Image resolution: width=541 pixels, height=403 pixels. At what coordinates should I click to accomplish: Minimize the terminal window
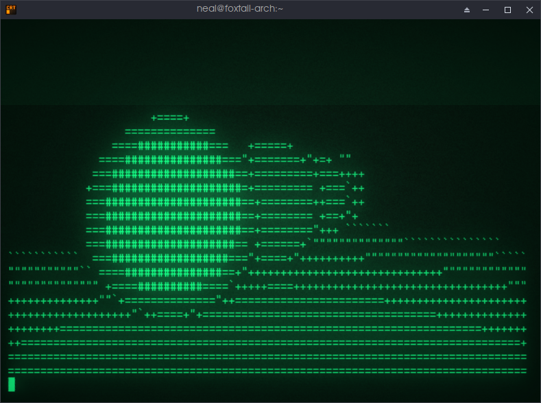485,10
